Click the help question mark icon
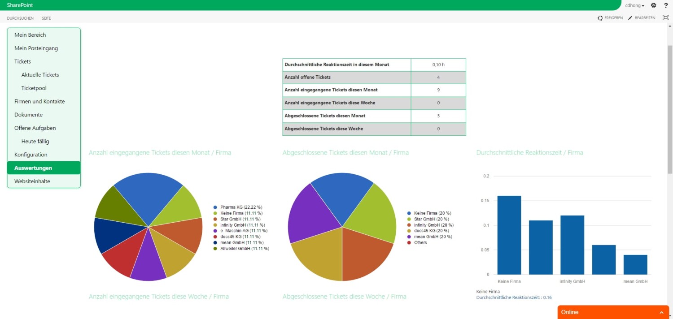The image size is (673, 319). click(x=666, y=5)
